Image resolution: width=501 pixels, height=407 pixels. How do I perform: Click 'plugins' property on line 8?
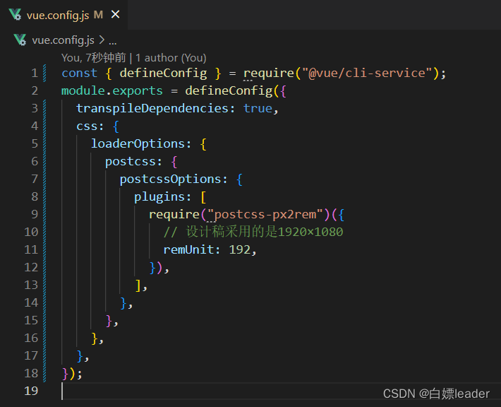[x=159, y=196]
